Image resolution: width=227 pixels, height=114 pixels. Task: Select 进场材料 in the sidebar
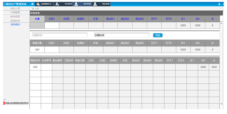pyautogui.click(x=15, y=21)
